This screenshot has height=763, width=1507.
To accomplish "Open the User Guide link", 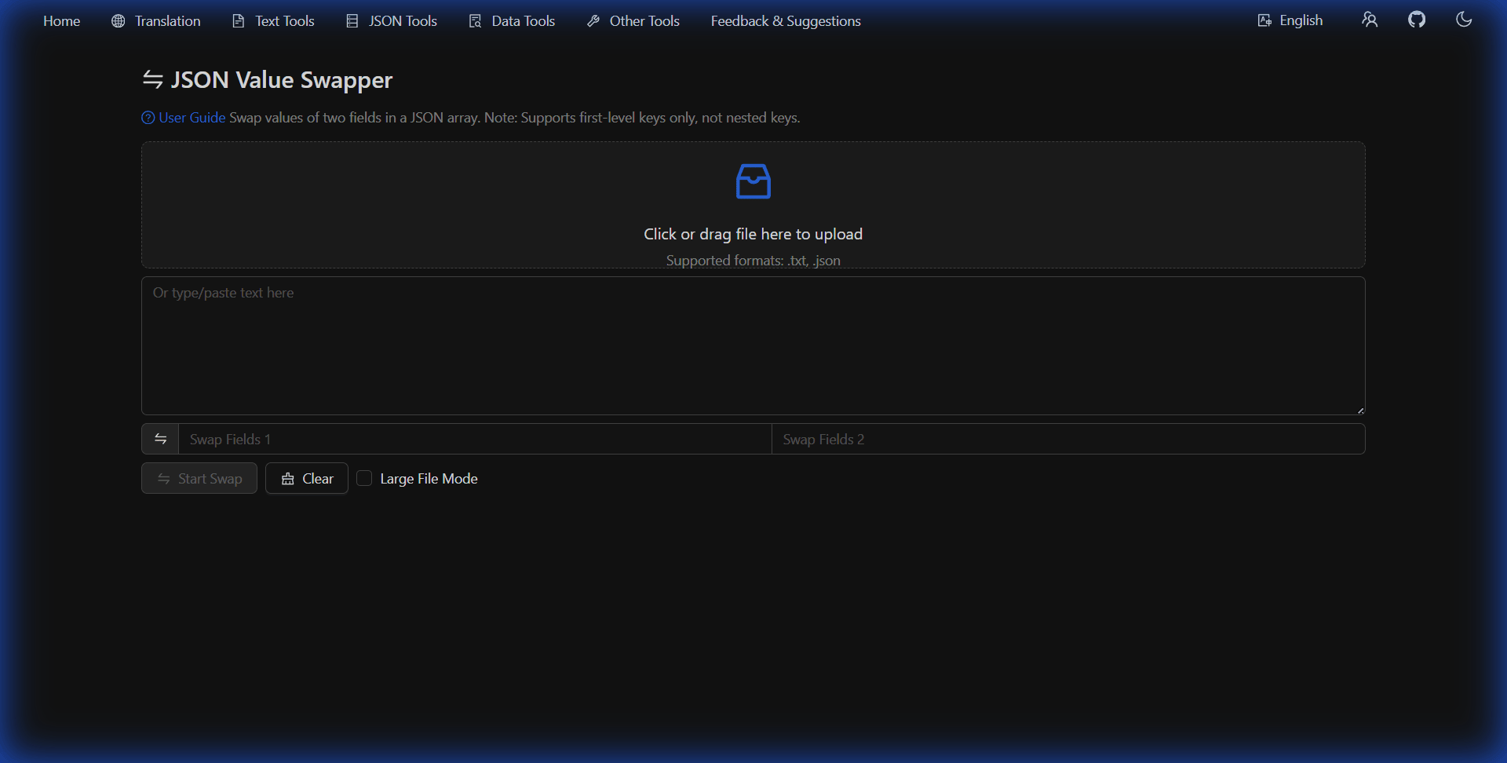I will coord(192,118).
